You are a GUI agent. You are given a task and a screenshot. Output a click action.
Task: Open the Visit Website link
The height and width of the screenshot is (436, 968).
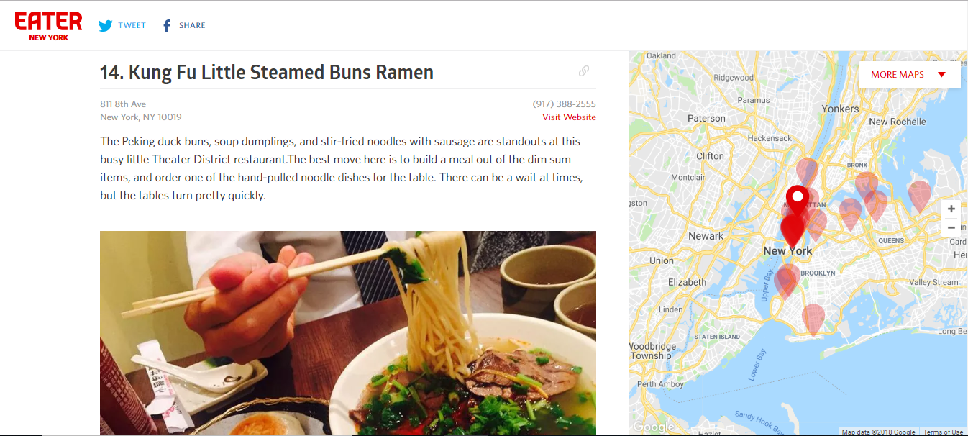(569, 117)
